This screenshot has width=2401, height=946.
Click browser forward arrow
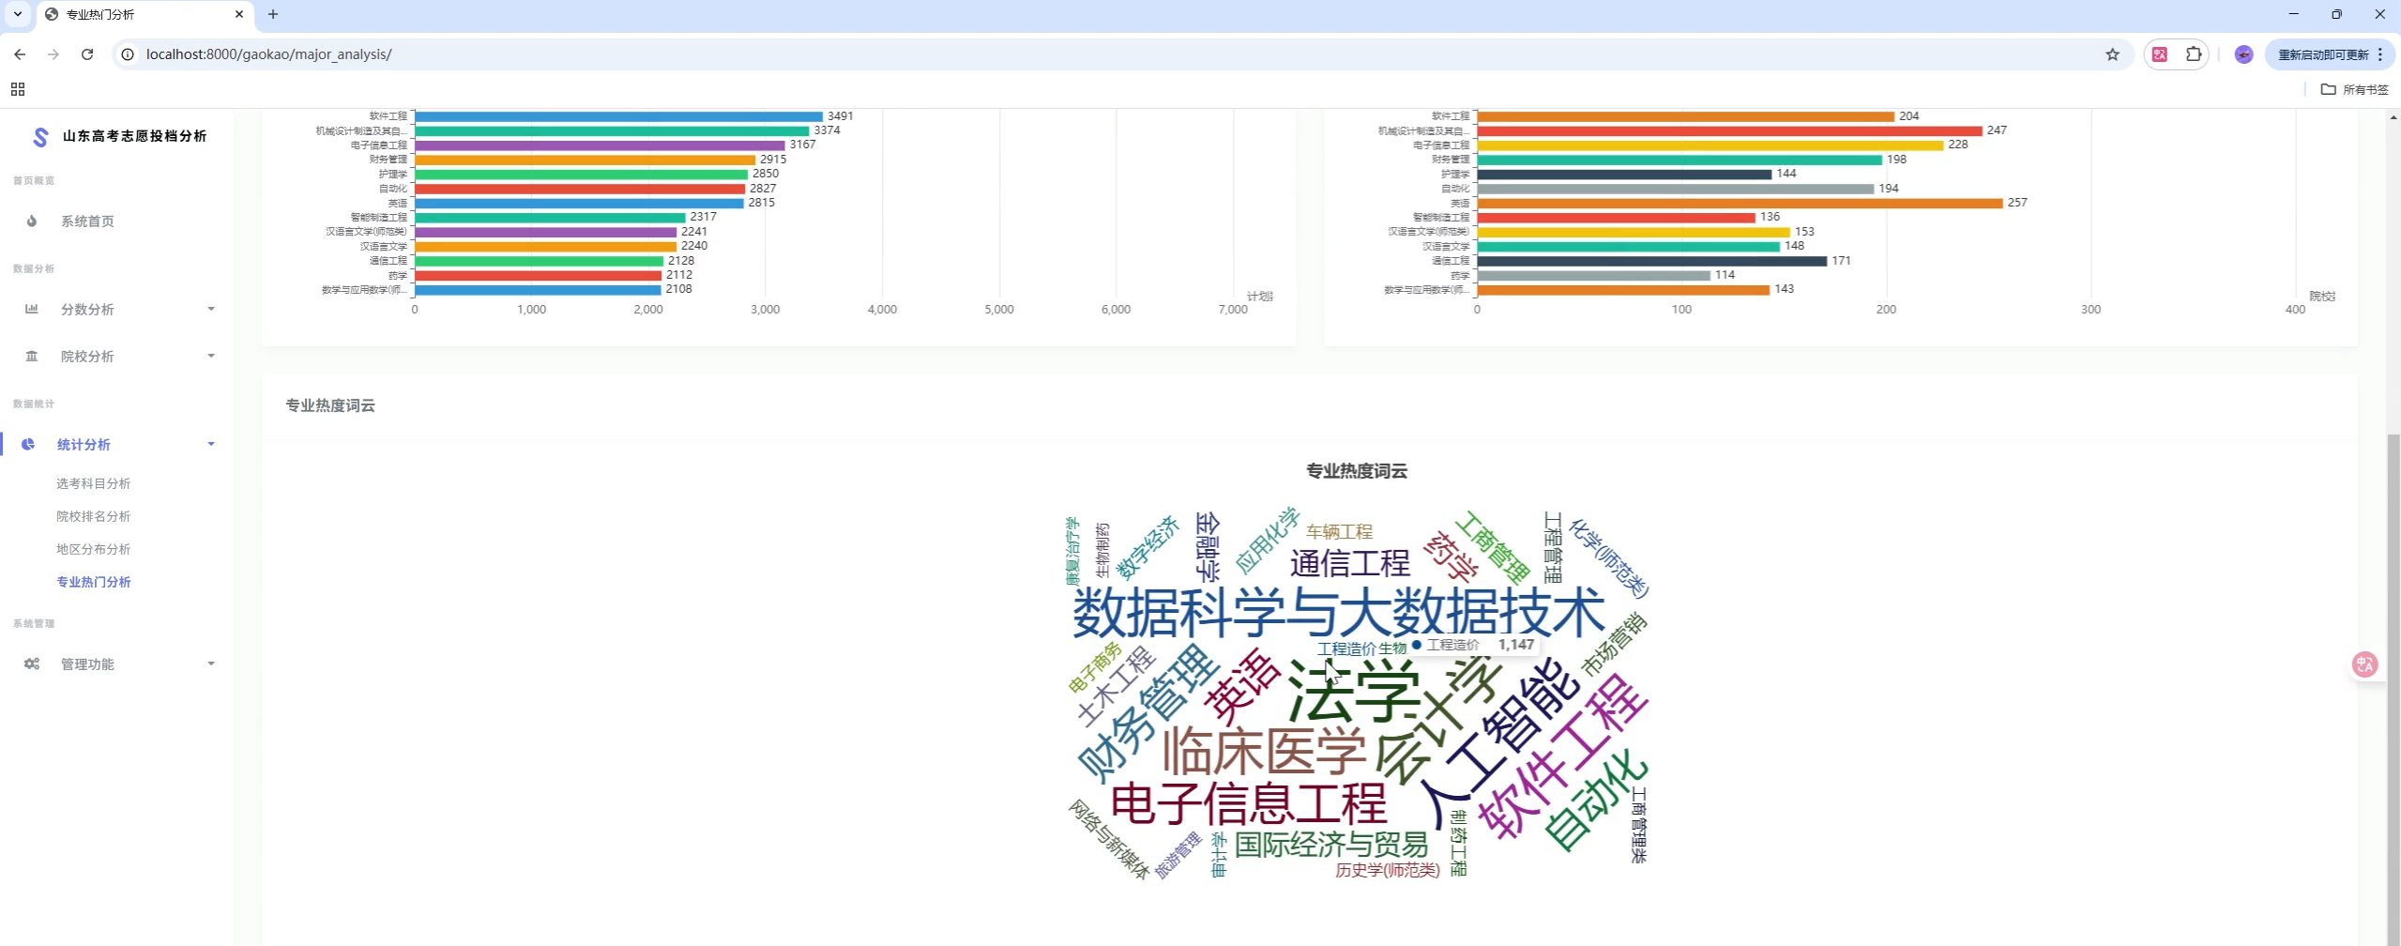click(53, 54)
